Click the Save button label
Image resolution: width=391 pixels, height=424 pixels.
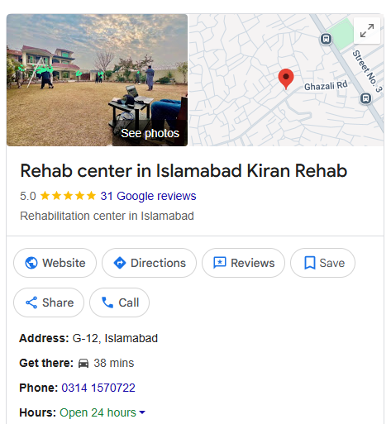(x=332, y=263)
